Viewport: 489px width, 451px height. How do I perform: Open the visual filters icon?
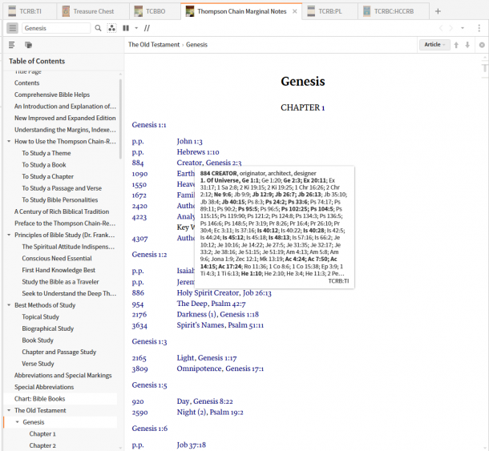click(x=111, y=28)
